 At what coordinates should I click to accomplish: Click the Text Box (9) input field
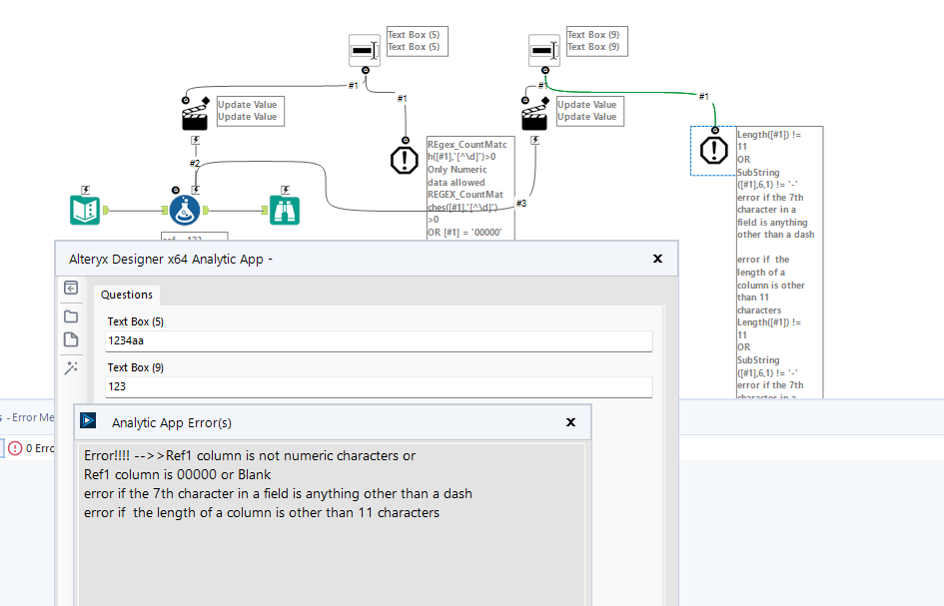[379, 386]
